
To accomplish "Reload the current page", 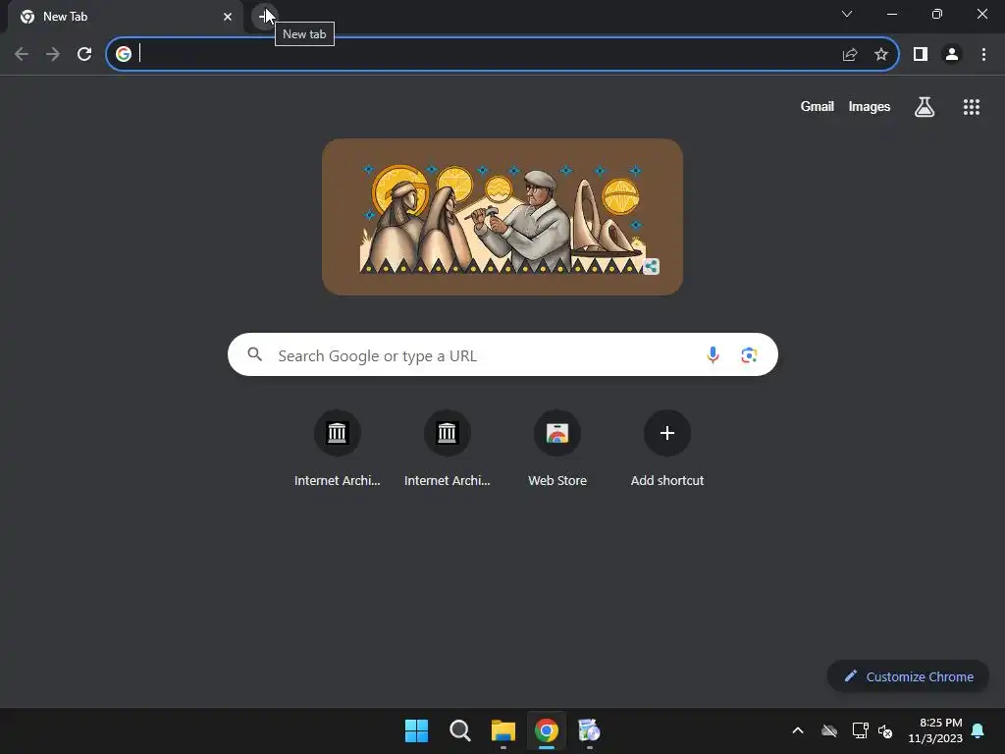I will 84,54.
